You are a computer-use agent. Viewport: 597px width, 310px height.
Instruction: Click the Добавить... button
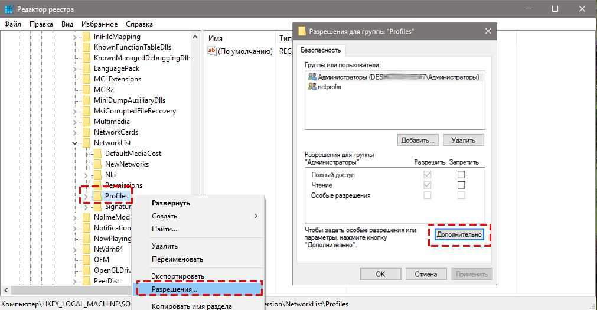[417, 140]
